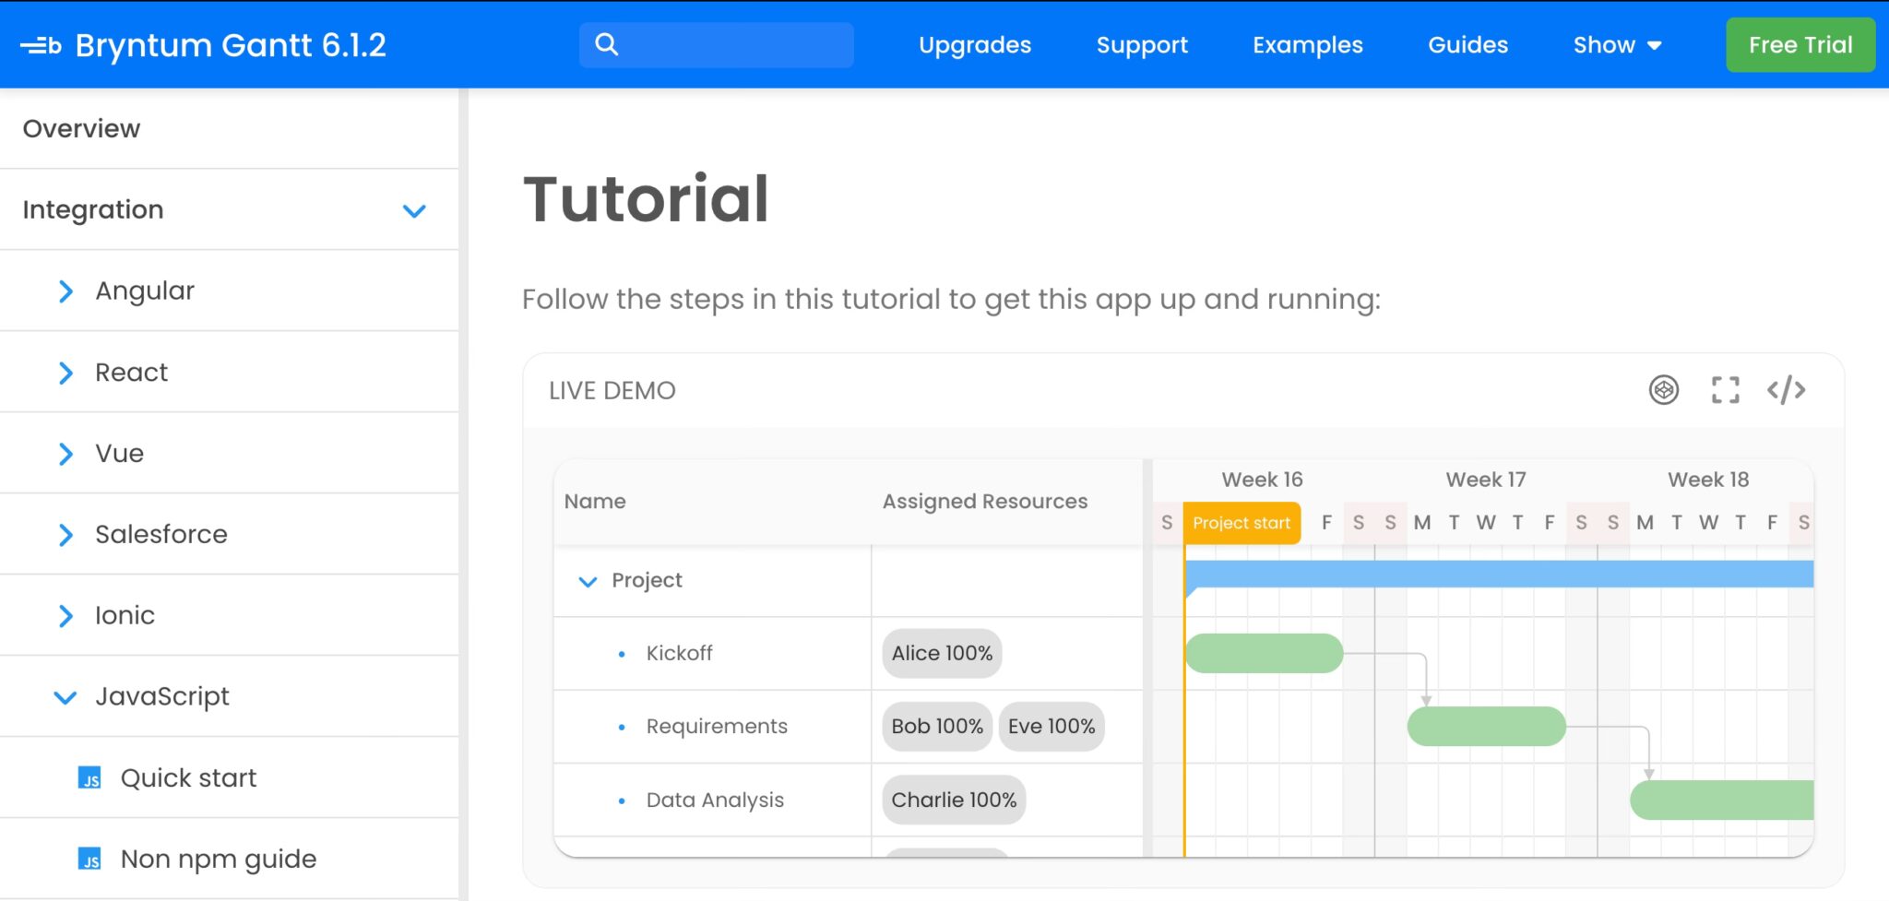Focus the documentation search field
1889x901 pixels.
click(717, 45)
